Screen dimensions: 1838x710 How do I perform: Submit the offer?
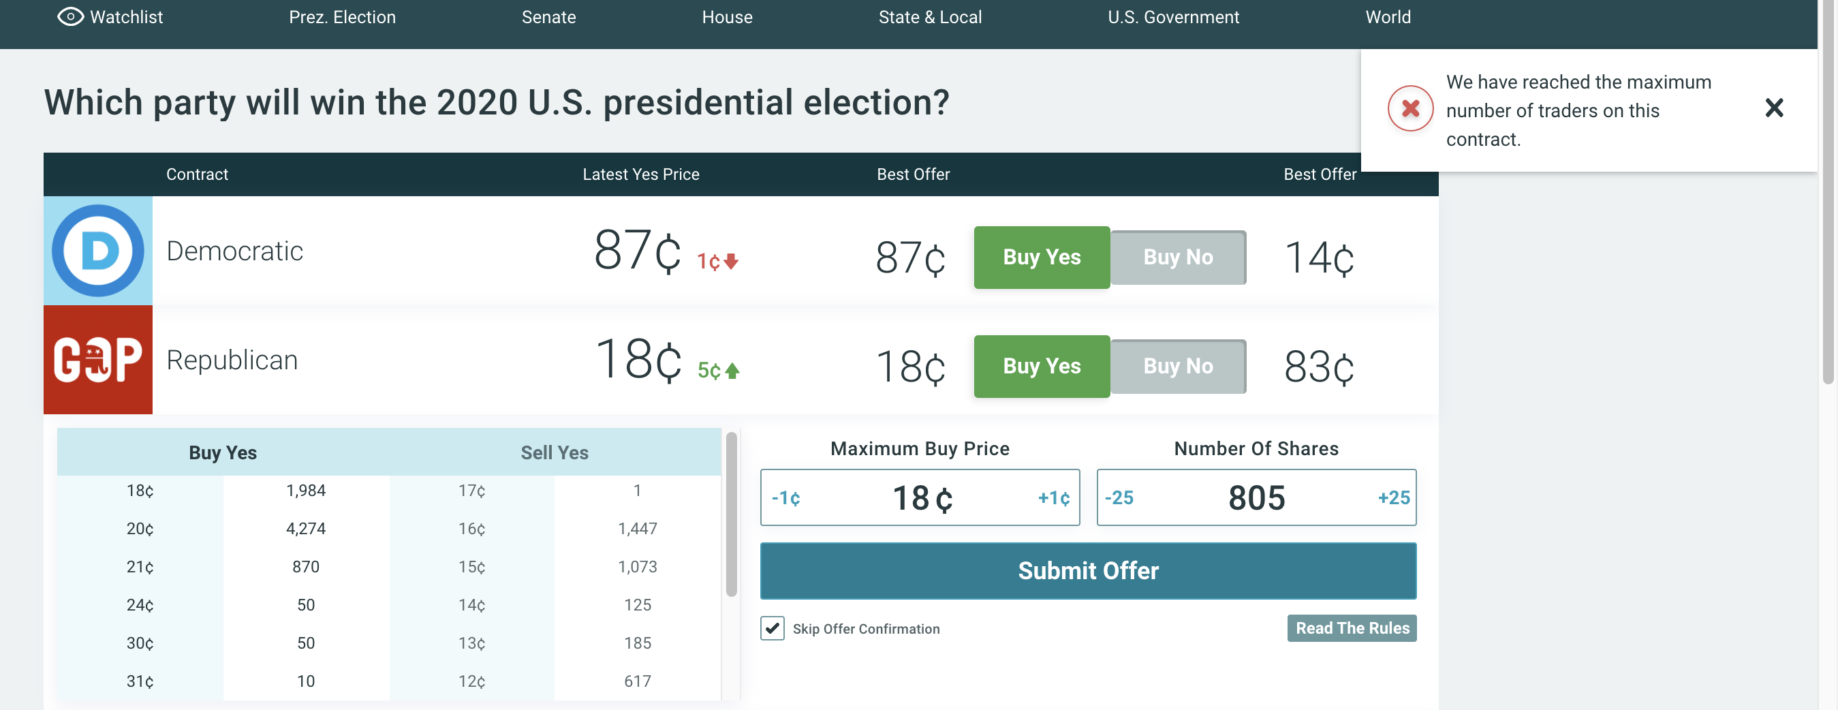pos(1087,570)
